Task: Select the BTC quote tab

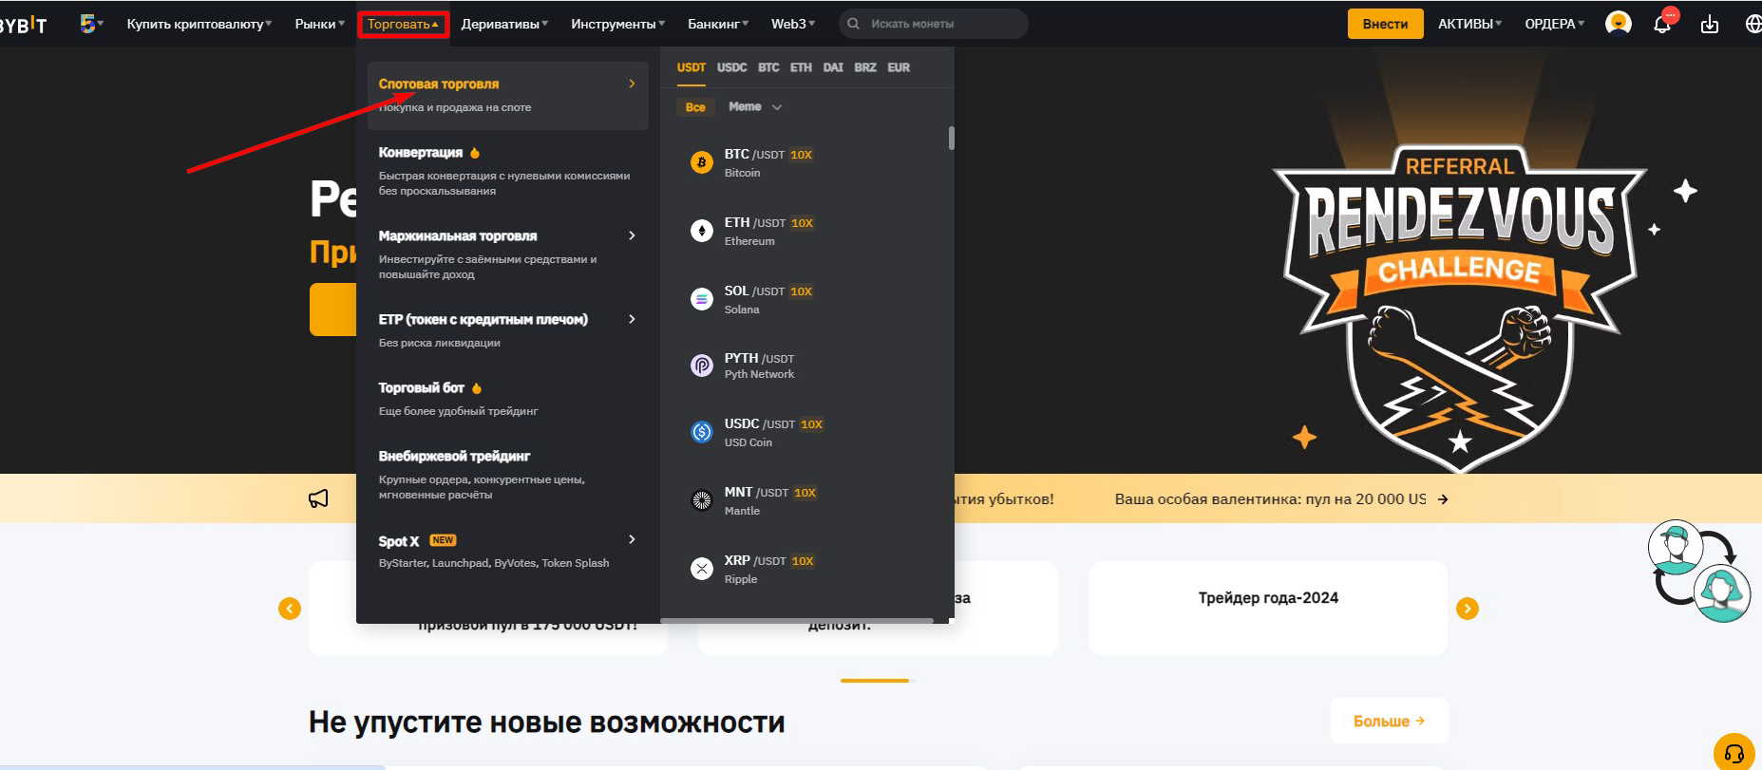Action: (x=768, y=67)
